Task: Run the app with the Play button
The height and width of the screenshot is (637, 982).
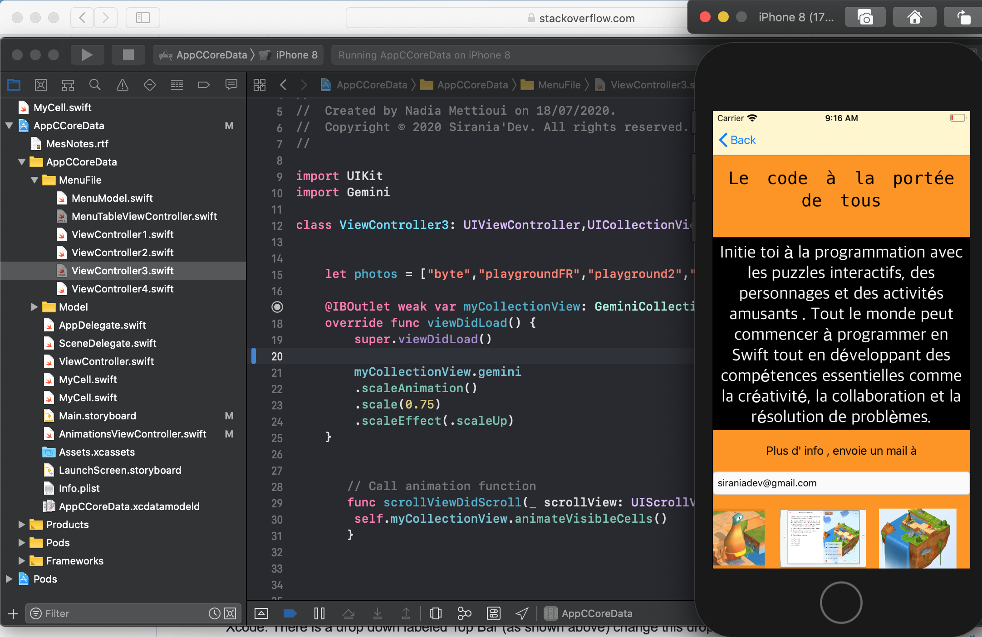Action: (87, 55)
